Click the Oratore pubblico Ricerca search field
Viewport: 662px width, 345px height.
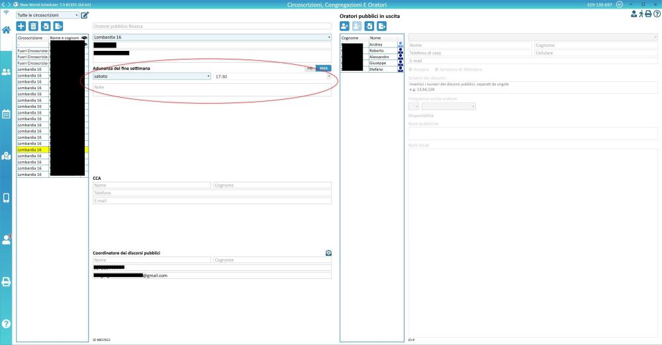(x=212, y=26)
